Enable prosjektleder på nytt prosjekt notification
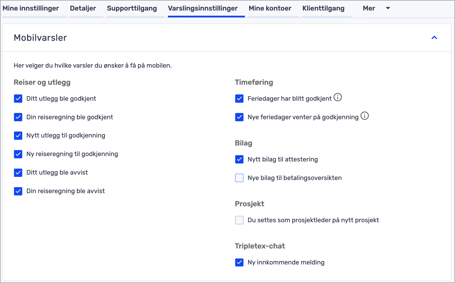 coord(239,220)
